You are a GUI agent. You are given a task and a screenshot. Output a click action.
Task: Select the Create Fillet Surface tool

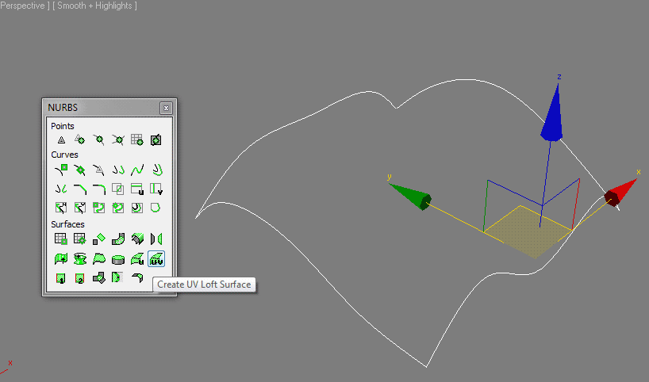click(137, 278)
